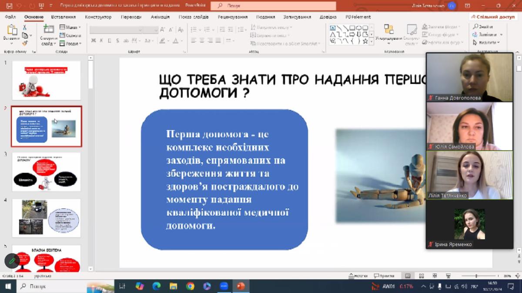Open PowerPoint from the Windows taskbar
This screenshot has height=293, width=522.
pos(240,286)
